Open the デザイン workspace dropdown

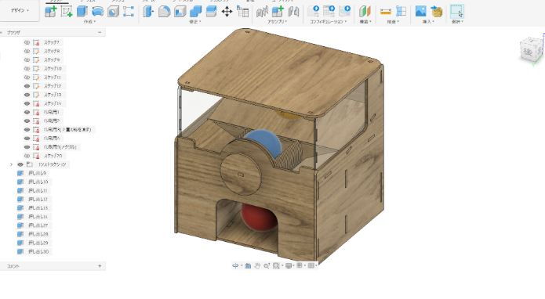click(x=20, y=10)
